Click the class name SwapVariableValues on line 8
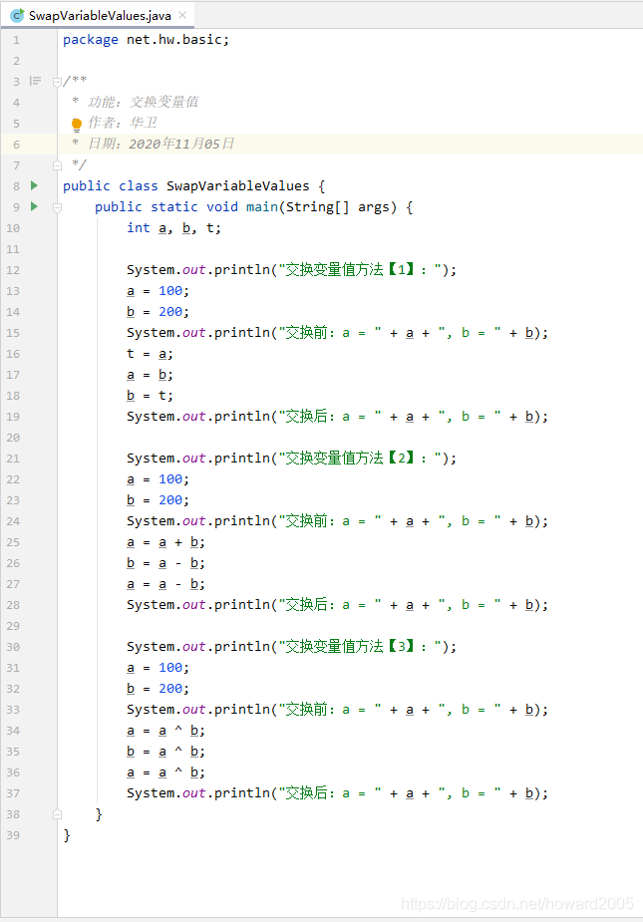This screenshot has width=643, height=922. pyautogui.click(x=237, y=185)
